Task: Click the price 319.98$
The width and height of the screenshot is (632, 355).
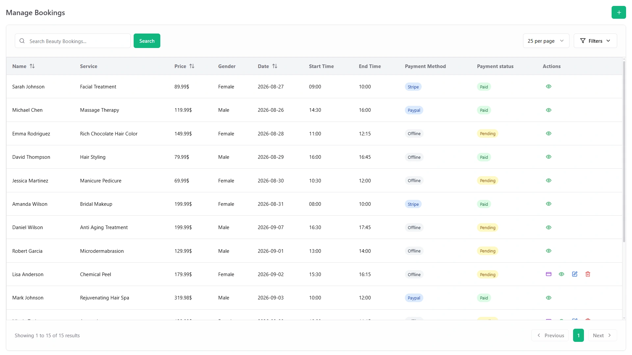Action: [x=183, y=298]
